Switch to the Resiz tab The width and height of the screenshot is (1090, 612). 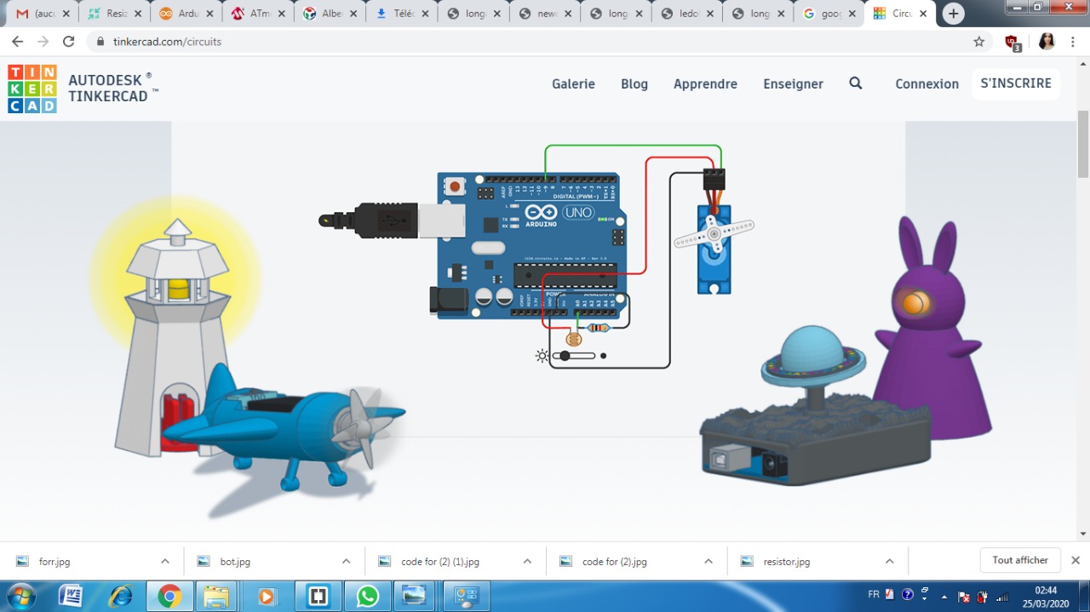(114, 14)
